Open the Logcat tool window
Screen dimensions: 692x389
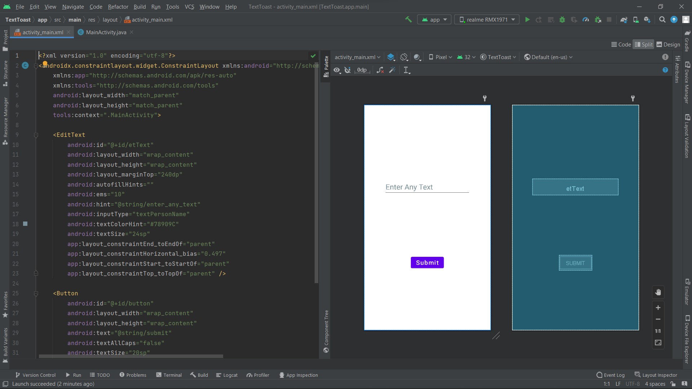[x=227, y=375]
